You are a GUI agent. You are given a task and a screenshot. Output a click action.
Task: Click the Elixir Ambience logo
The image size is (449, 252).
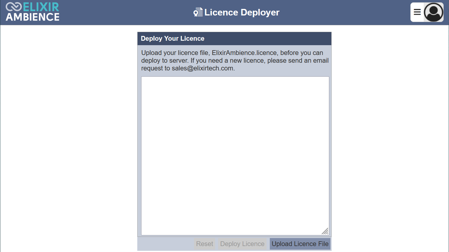point(32,12)
